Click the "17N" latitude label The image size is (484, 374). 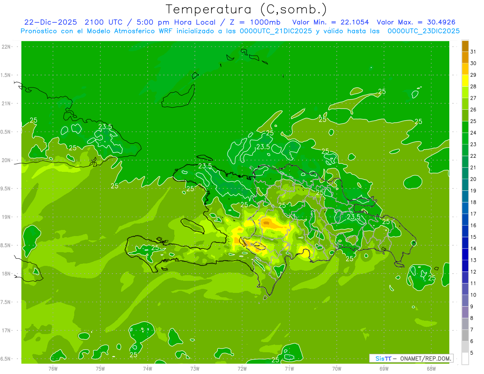pyautogui.click(x=6, y=330)
